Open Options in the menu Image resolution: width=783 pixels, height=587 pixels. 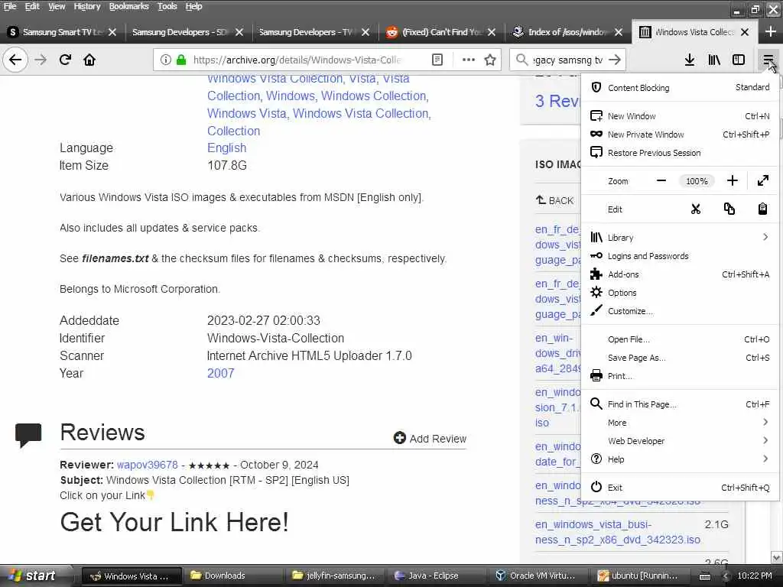[680, 293]
